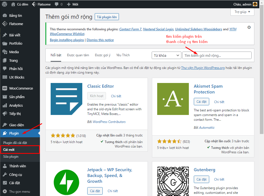Click the Flatsome sidebar icon
The height and width of the screenshot is (196, 264).
(x=5, y=24)
